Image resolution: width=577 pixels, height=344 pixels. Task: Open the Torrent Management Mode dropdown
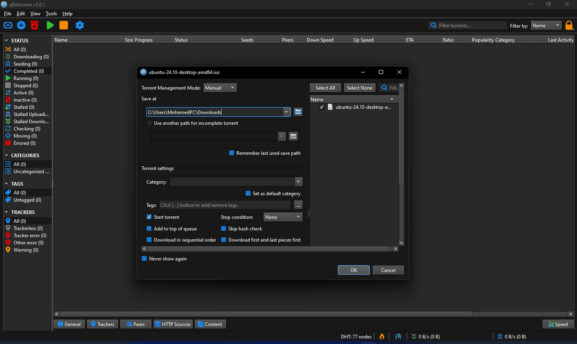click(x=220, y=88)
